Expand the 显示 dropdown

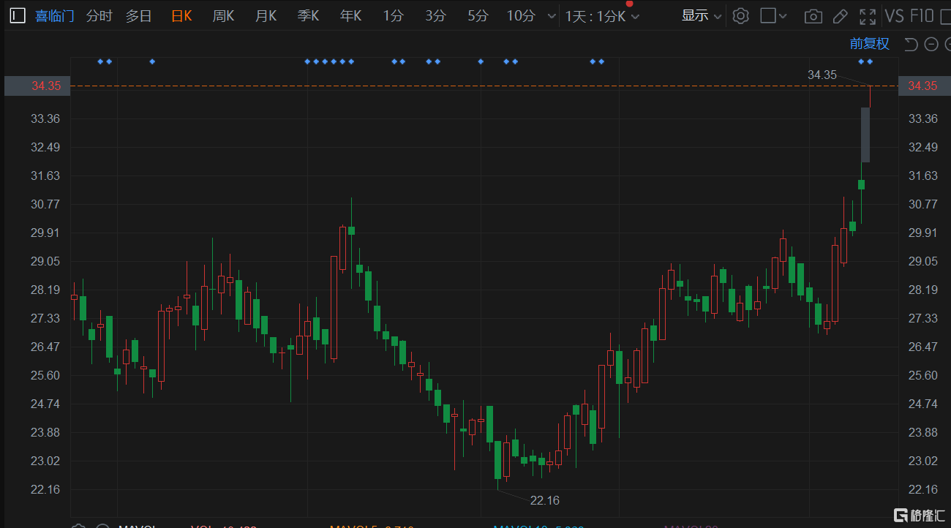pyautogui.click(x=702, y=15)
